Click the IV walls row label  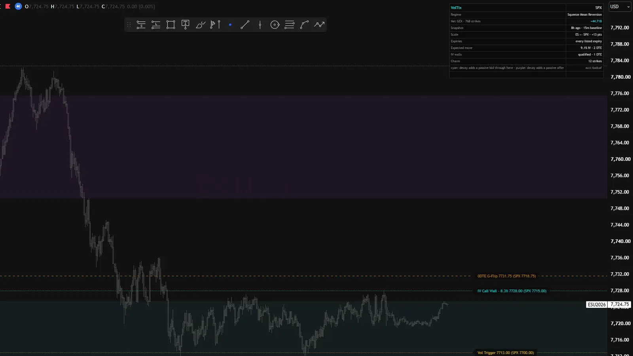[456, 55]
